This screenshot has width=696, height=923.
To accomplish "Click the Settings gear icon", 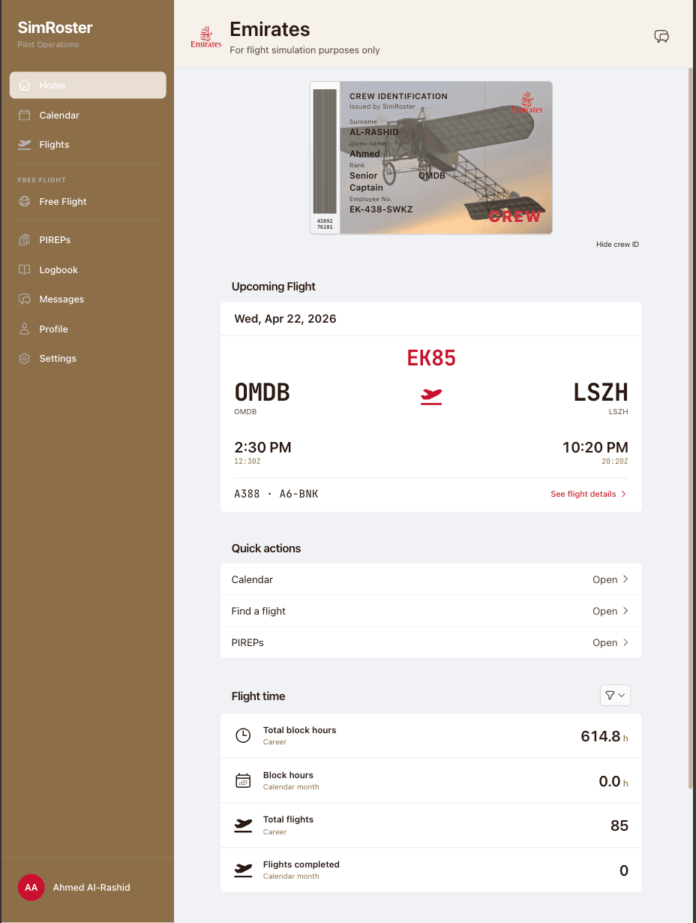I will click(x=25, y=359).
